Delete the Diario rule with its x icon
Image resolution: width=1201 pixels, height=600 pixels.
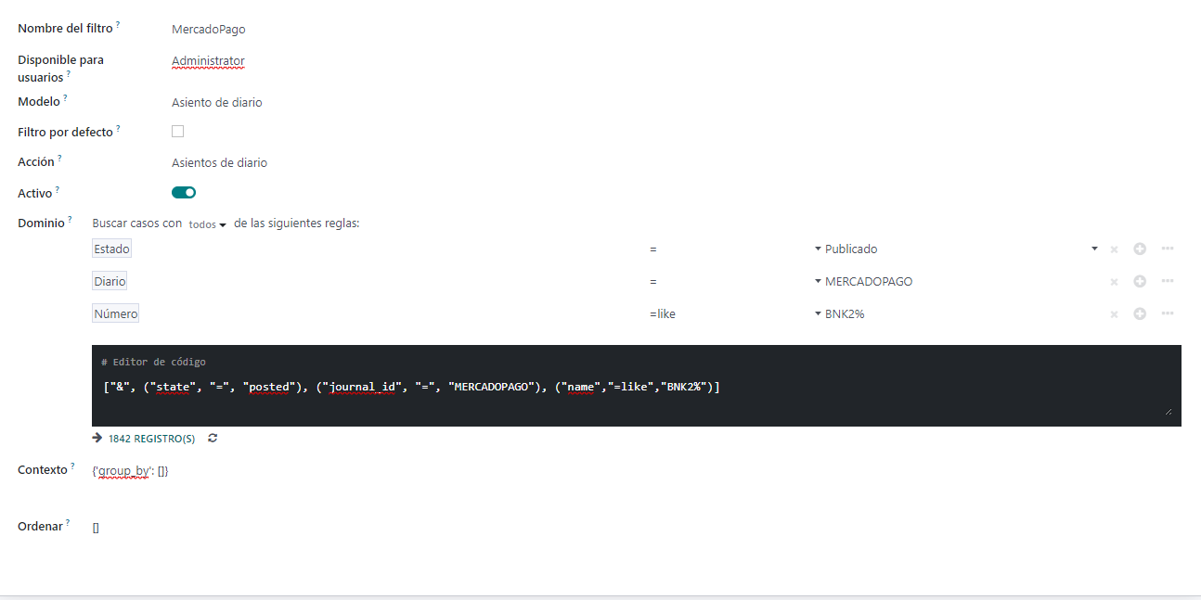[1114, 282]
